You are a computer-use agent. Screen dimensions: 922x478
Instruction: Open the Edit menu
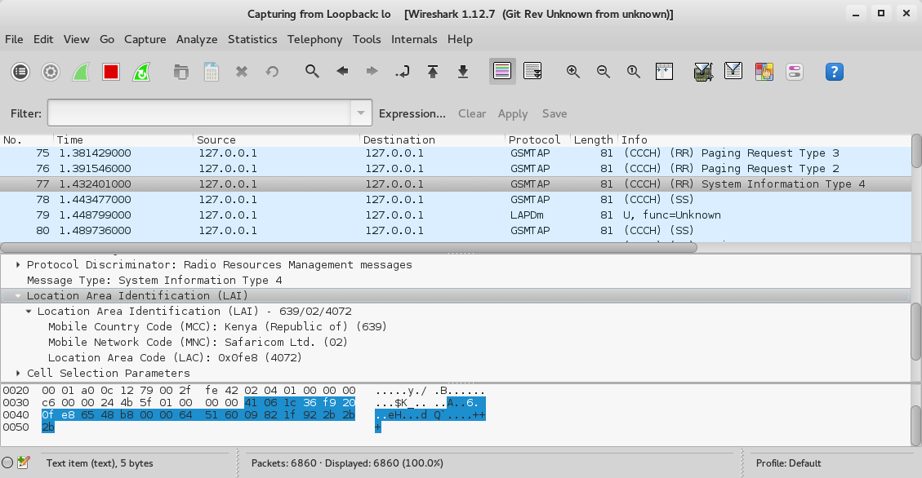click(x=43, y=39)
